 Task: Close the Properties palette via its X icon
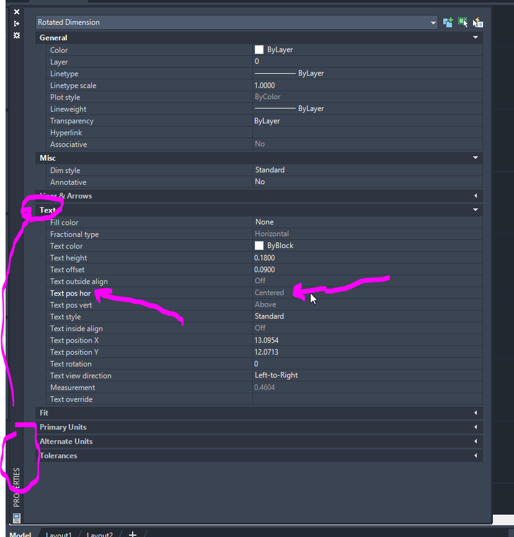16,11
